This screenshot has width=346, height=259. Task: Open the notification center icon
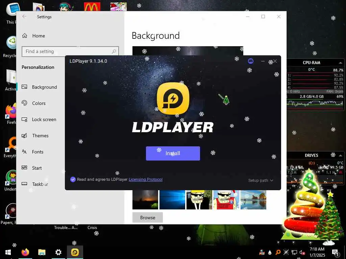(x=335, y=253)
